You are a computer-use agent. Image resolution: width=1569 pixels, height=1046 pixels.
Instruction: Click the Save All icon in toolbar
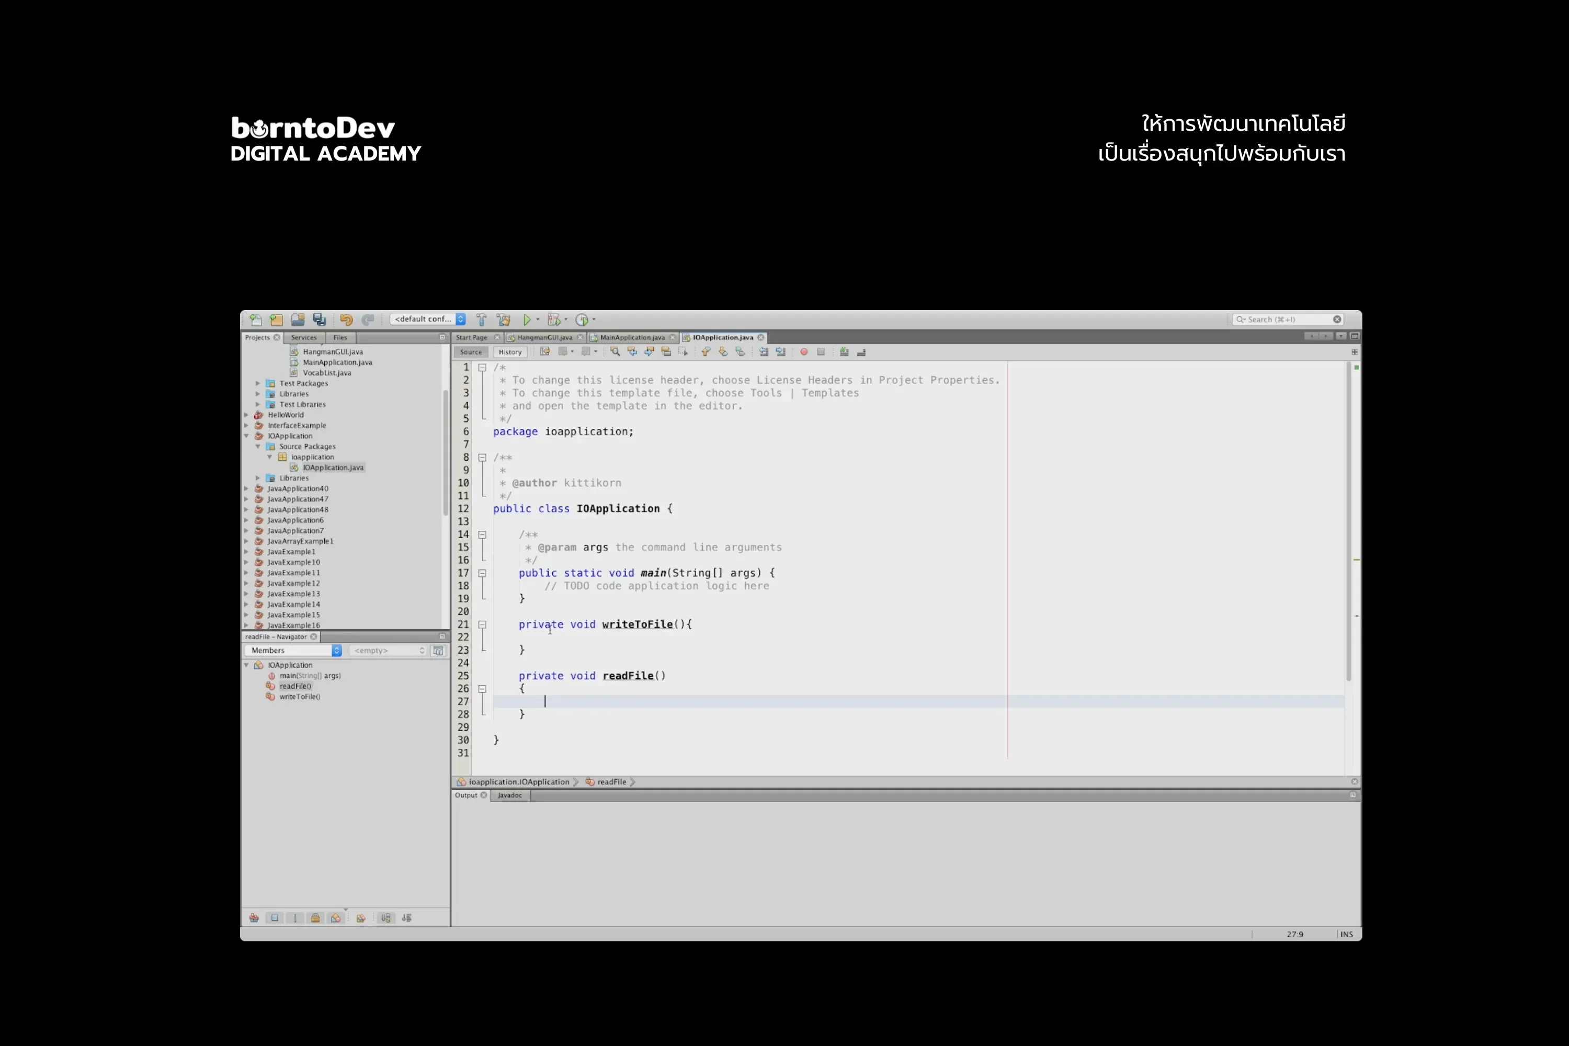tap(320, 320)
